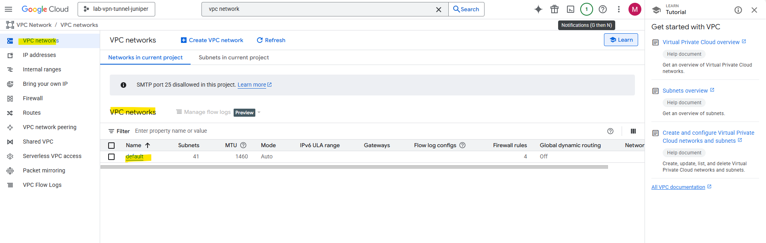Viewport: 766px width, 243px height.
Task: Click the Serverless VPC access icon
Action: point(10,156)
